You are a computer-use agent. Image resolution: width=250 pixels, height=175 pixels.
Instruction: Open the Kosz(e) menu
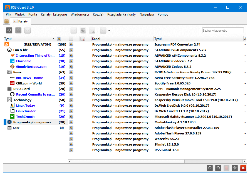click(x=98, y=14)
